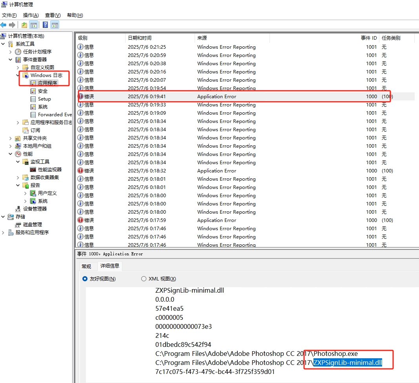The height and width of the screenshot is (383, 419).
Task: Sort by the 来源 column header
Action: pyautogui.click(x=232, y=38)
